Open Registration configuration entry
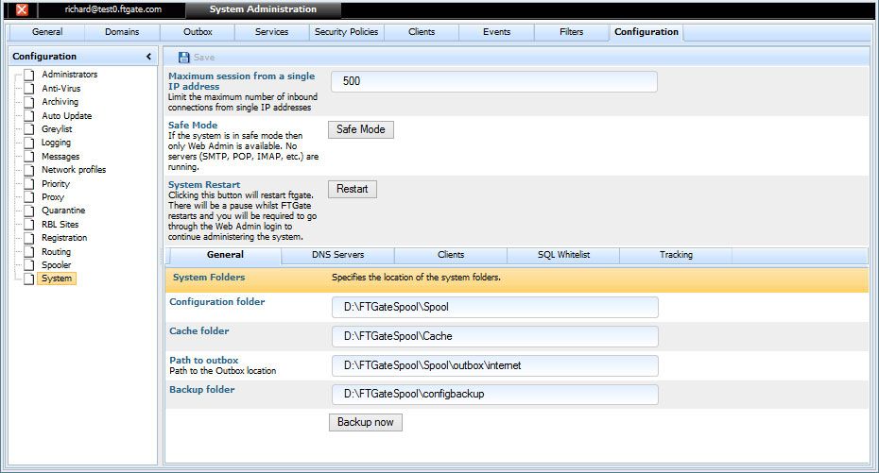This screenshot has width=879, height=473. [x=64, y=238]
